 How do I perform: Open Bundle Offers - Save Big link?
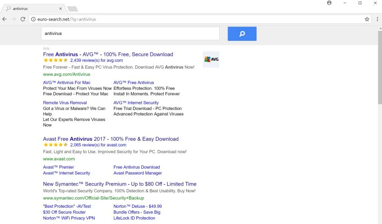coord(137,212)
